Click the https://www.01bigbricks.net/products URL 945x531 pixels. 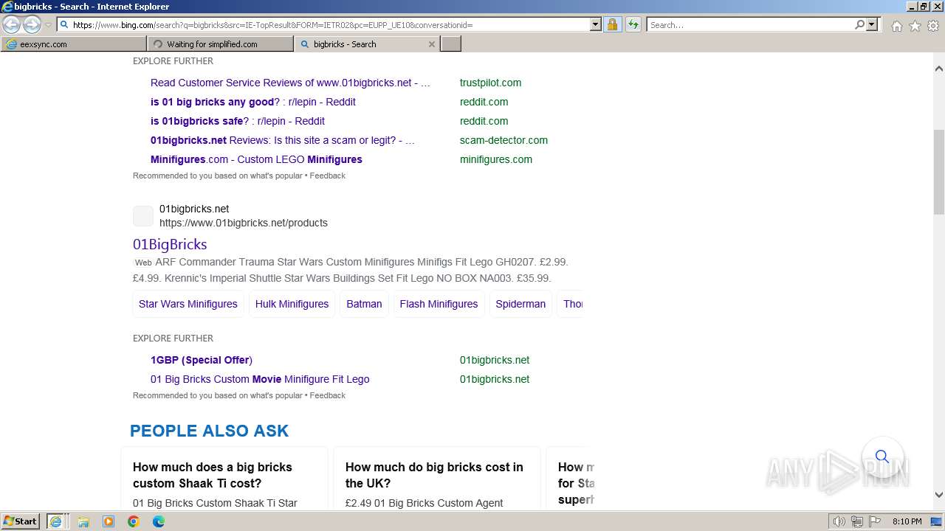point(244,223)
